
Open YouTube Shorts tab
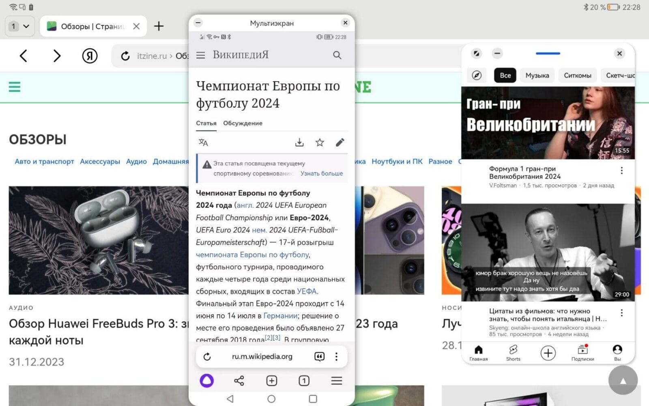click(513, 353)
